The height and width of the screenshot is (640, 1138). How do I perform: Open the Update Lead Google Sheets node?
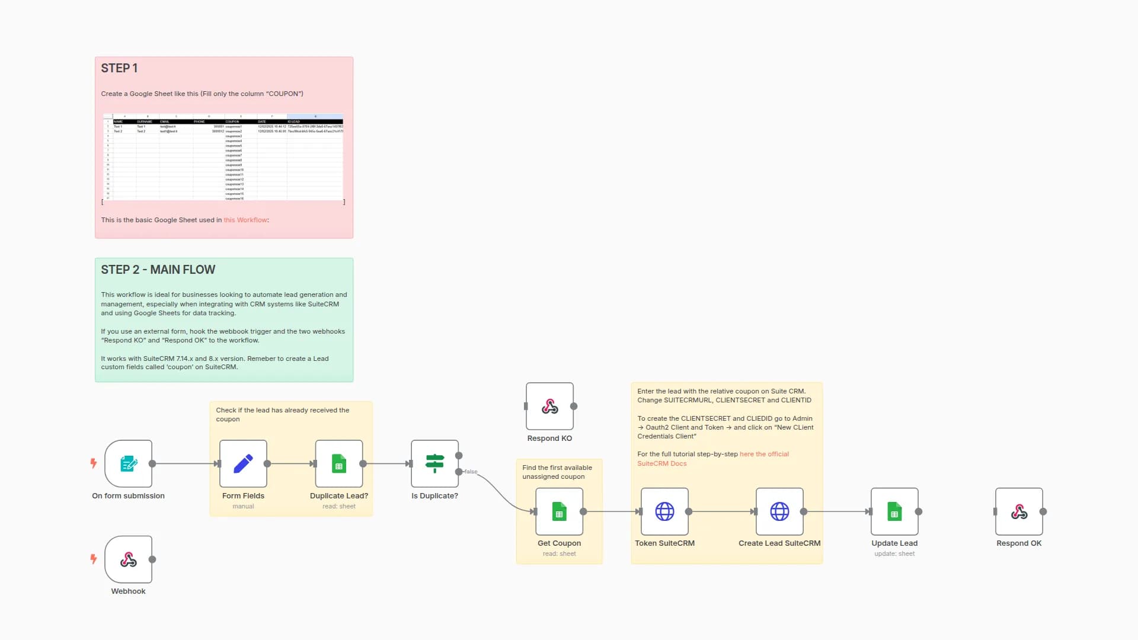[x=895, y=511]
